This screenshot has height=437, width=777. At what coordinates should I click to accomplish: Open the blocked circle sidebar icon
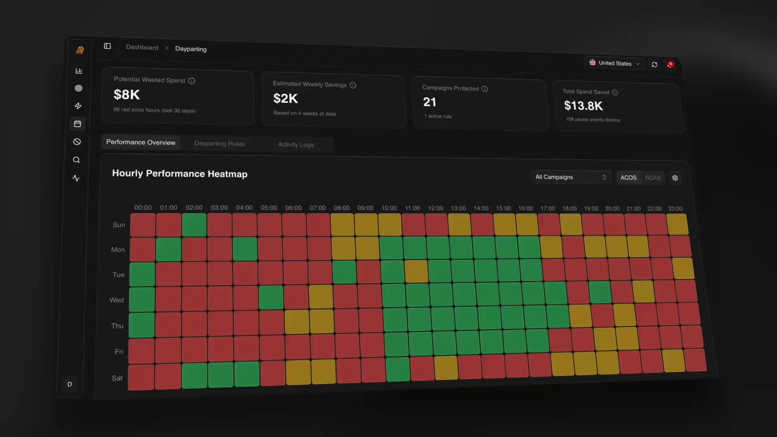pos(77,142)
